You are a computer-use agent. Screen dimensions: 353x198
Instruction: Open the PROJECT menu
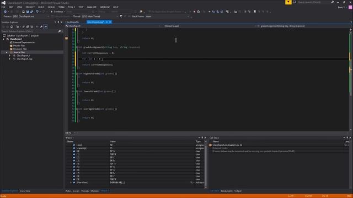coord(30,7)
